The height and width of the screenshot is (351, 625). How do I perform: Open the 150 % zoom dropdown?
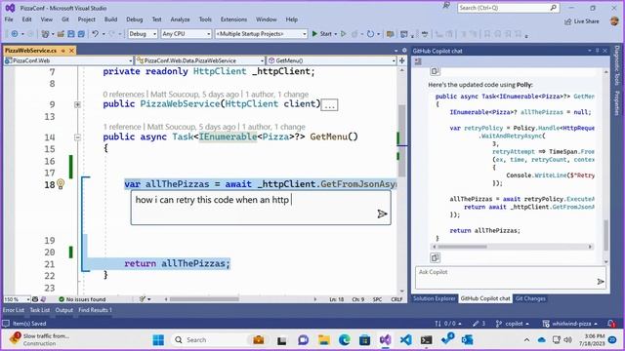point(17,299)
